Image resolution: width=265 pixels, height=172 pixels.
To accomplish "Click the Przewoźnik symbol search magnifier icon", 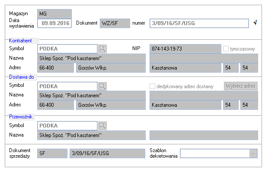I will click(x=102, y=126).
